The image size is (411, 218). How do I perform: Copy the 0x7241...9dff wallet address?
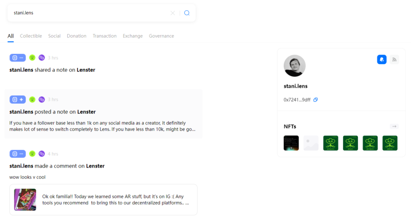tap(315, 100)
